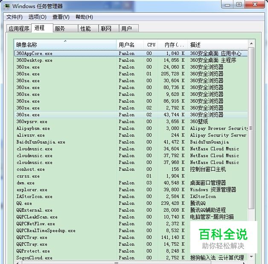Click the vertical scrollbar thumb
The width and height of the screenshot is (268, 264).
251,128
